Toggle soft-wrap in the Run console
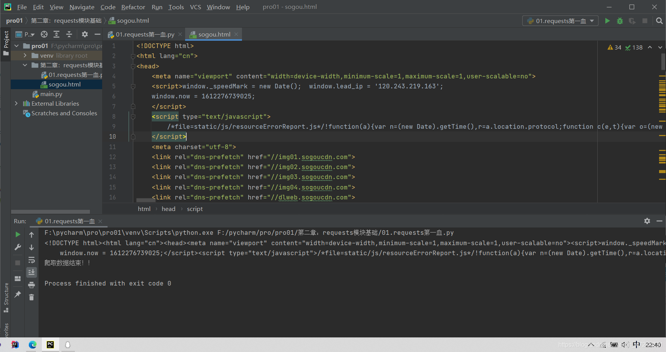The image size is (666, 352). tap(31, 260)
